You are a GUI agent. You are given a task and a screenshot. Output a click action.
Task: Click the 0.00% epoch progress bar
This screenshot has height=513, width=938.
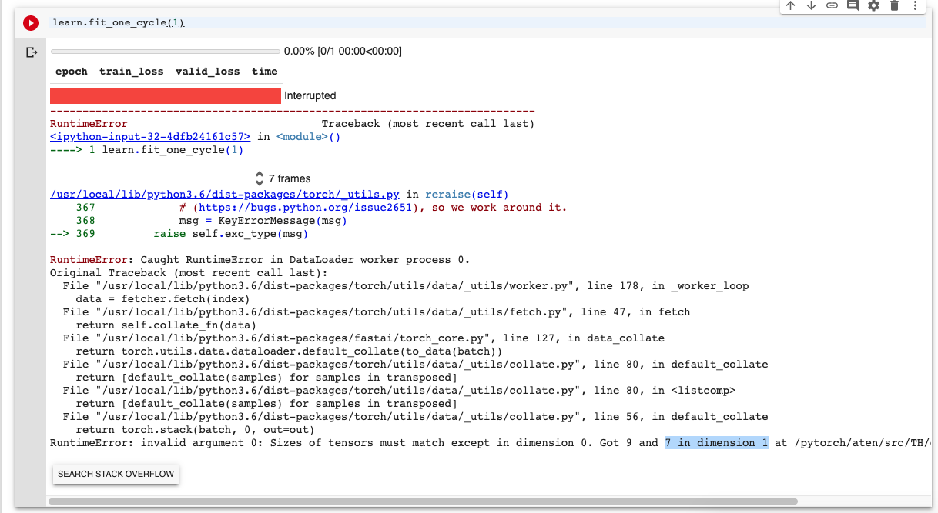(166, 52)
